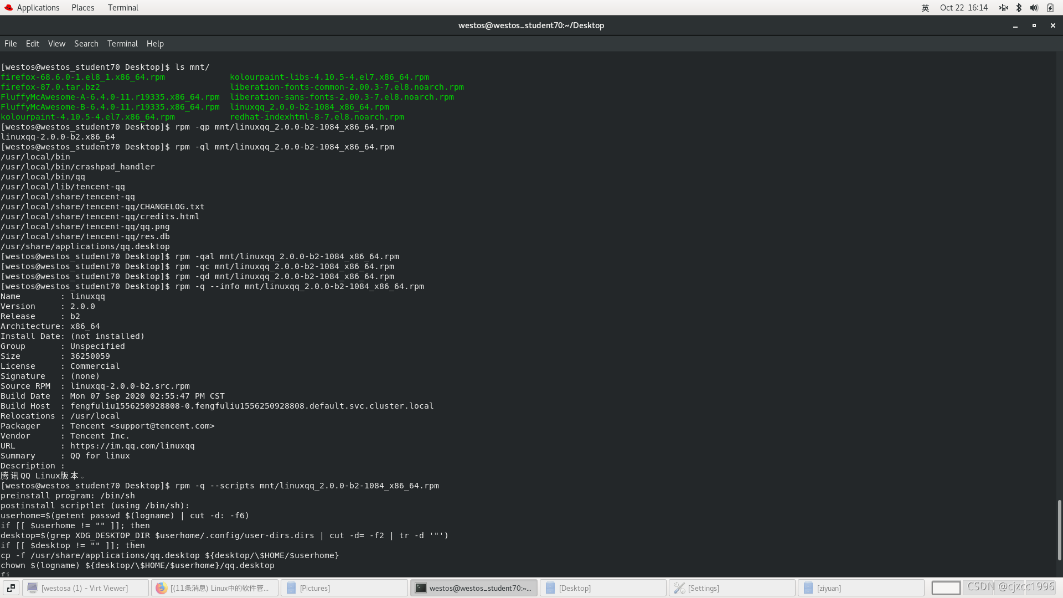
Task: Click the input method language indicator
Action: click(x=925, y=8)
